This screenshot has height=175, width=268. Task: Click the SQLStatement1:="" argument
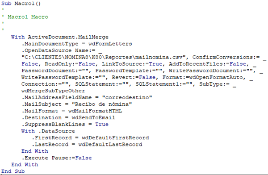164,84
